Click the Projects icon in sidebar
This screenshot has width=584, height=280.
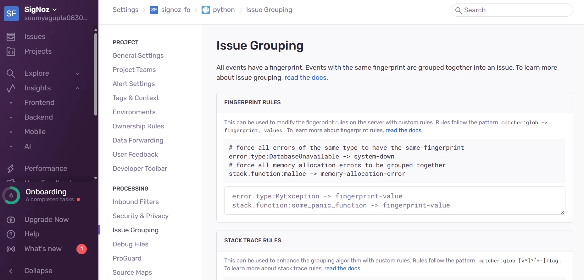point(11,51)
